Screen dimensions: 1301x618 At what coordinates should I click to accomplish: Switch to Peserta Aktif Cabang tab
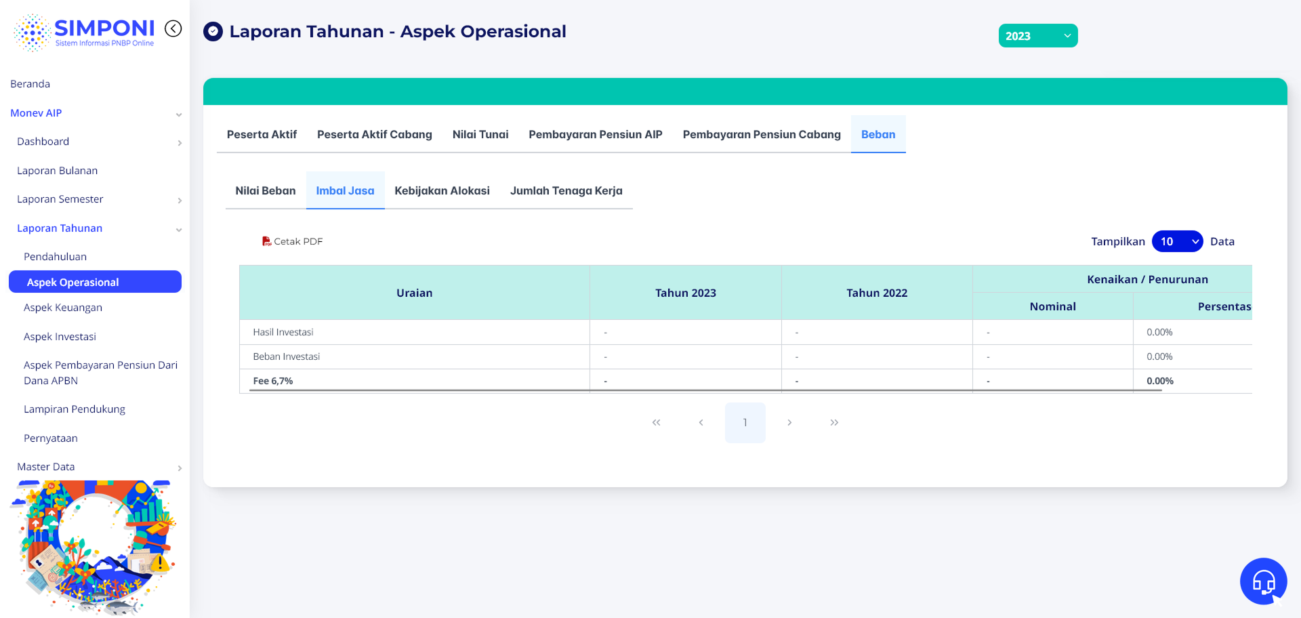(x=374, y=134)
